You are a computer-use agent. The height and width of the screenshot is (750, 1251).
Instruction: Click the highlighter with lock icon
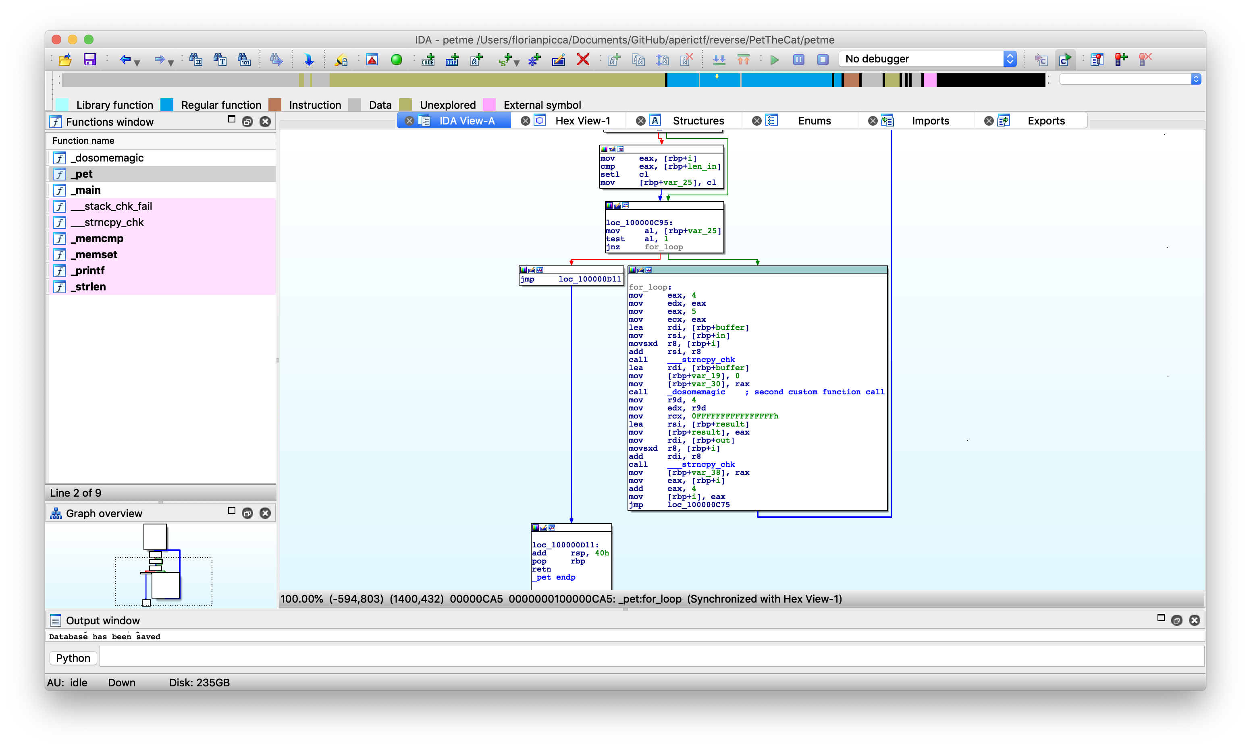click(x=341, y=60)
